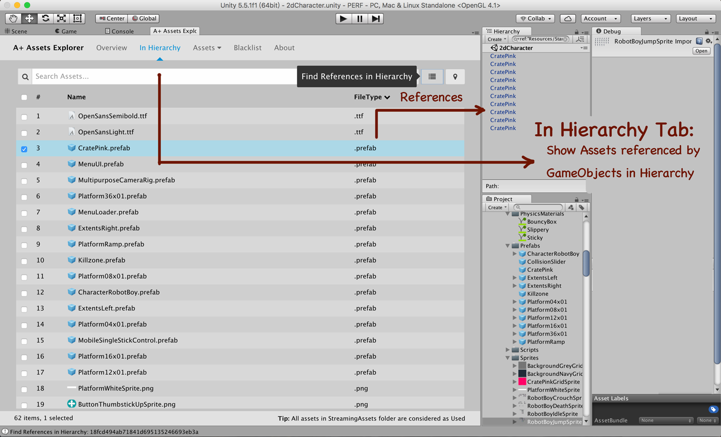Click the Pause button
The image size is (721, 437).
[359, 19]
